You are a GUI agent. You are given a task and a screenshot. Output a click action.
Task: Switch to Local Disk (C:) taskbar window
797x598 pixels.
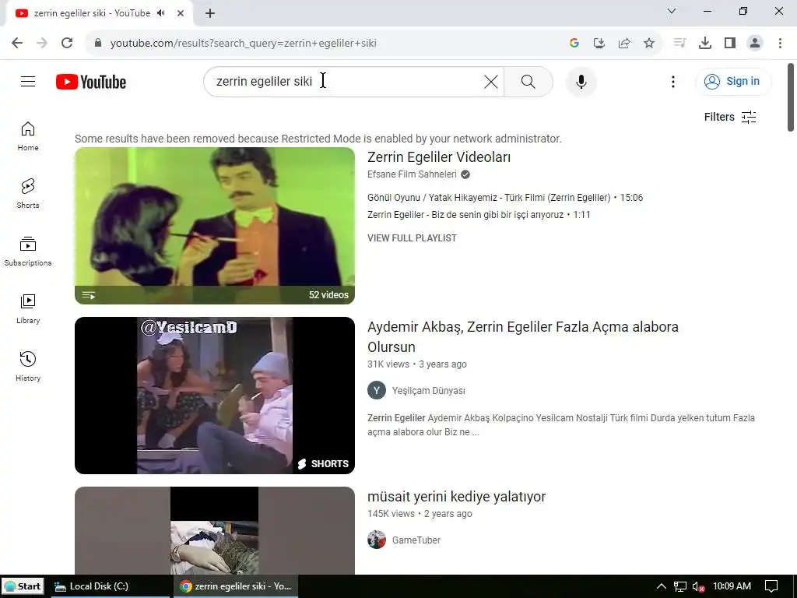[111, 586]
